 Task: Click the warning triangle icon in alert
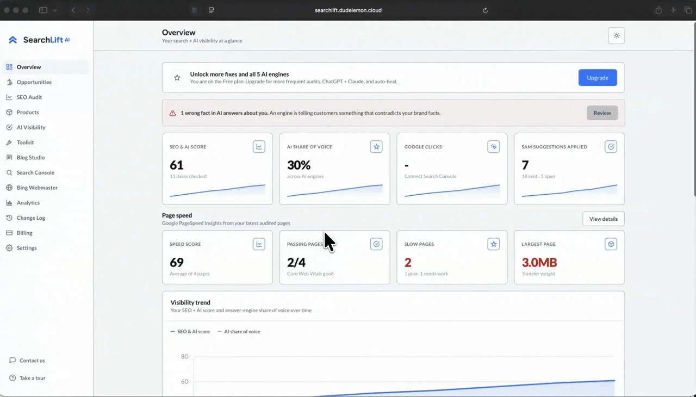[172, 113]
